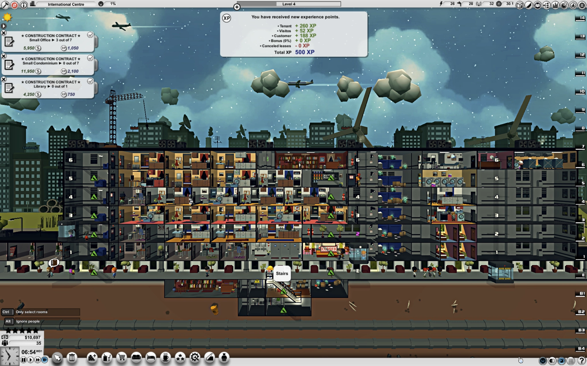Viewport: 587px width, 366px height.
Task: Open the shopping cart retail category
Action: tap(122, 357)
